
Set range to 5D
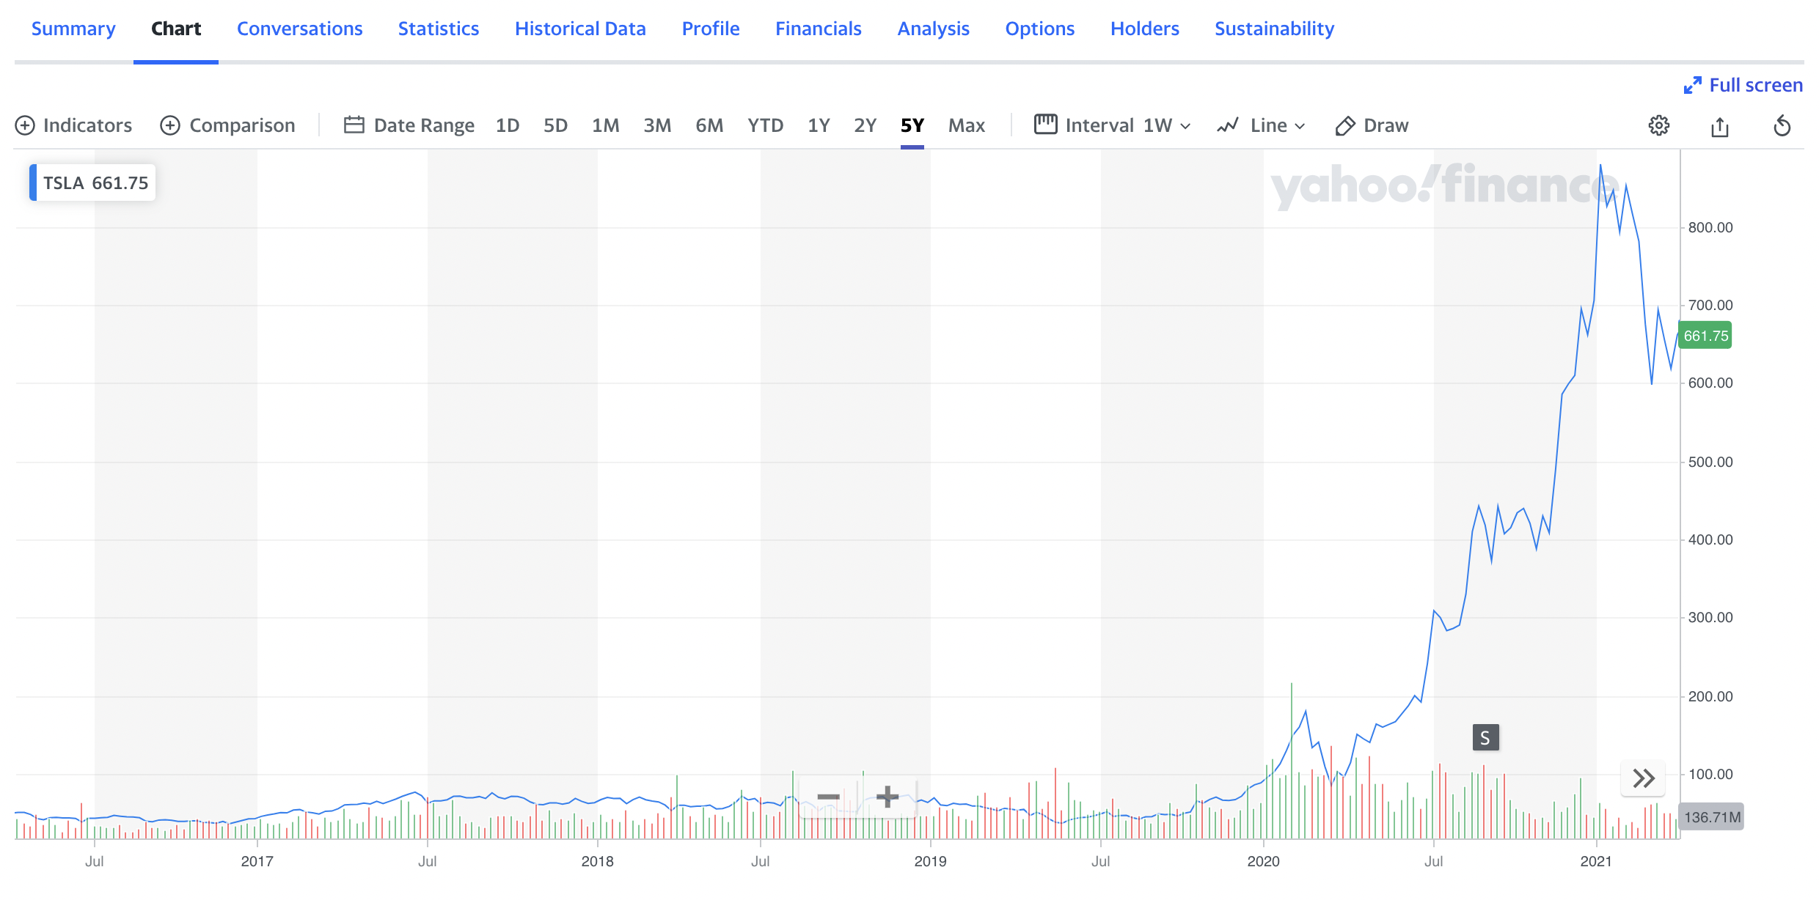coord(555,125)
